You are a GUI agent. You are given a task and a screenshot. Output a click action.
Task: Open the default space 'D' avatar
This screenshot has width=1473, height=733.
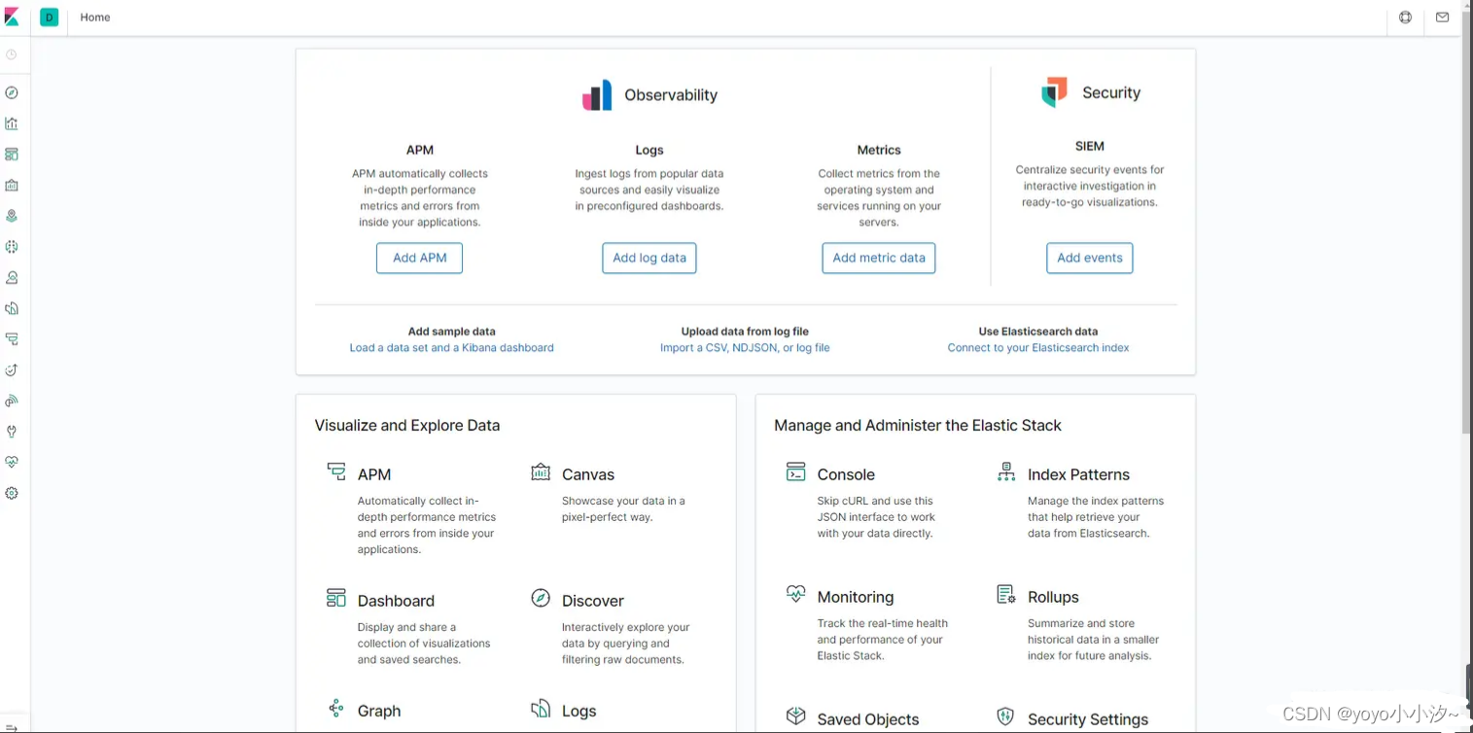(x=49, y=17)
